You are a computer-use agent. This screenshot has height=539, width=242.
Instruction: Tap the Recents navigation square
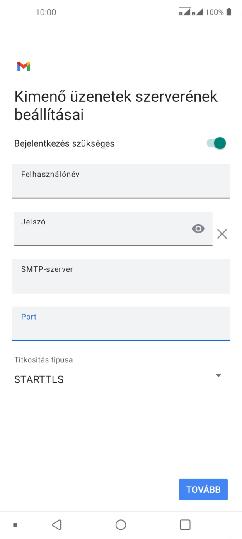coord(185,525)
